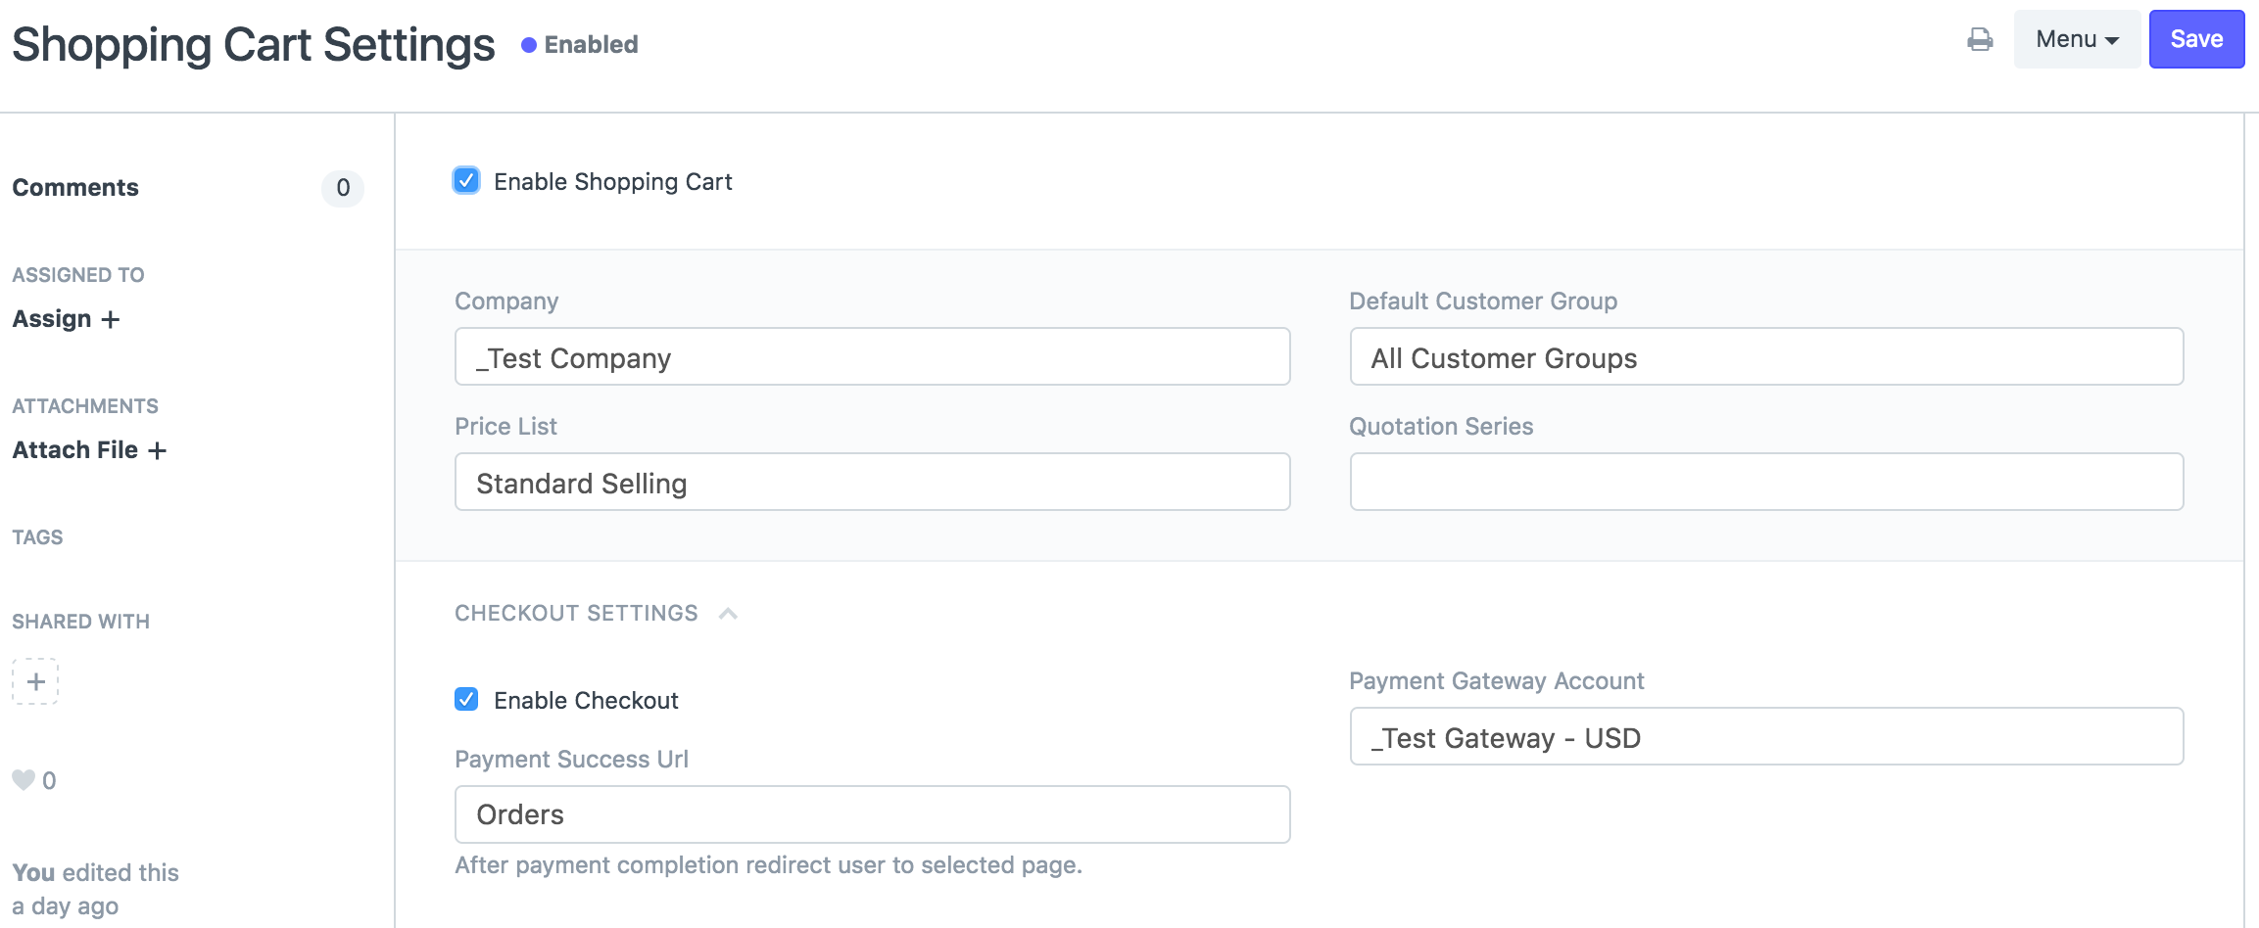Screen dimensions: 2259x928
Task: Click the heart like icon
Action: click(x=24, y=780)
